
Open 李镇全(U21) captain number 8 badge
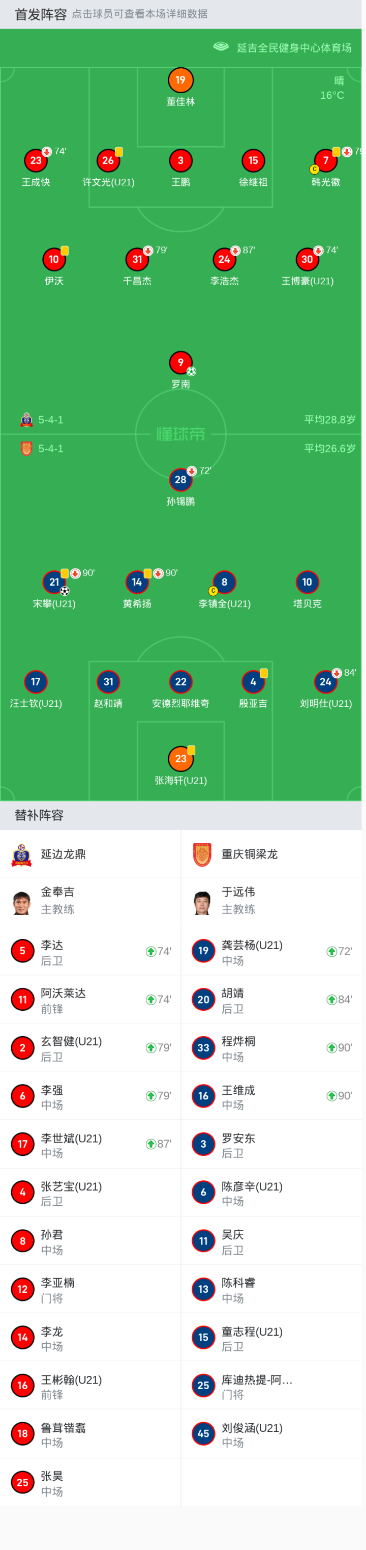tap(224, 582)
